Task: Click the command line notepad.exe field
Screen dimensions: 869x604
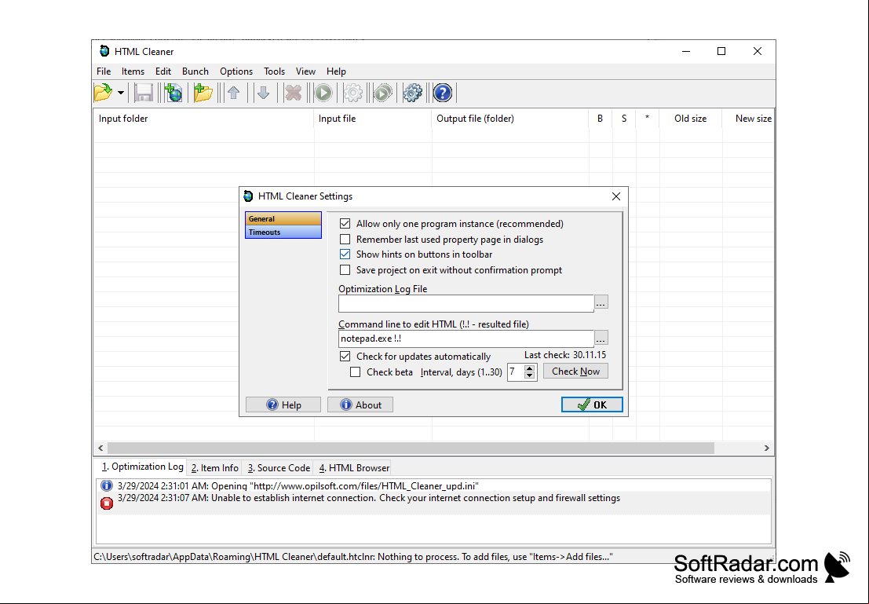Action: pos(466,339)
